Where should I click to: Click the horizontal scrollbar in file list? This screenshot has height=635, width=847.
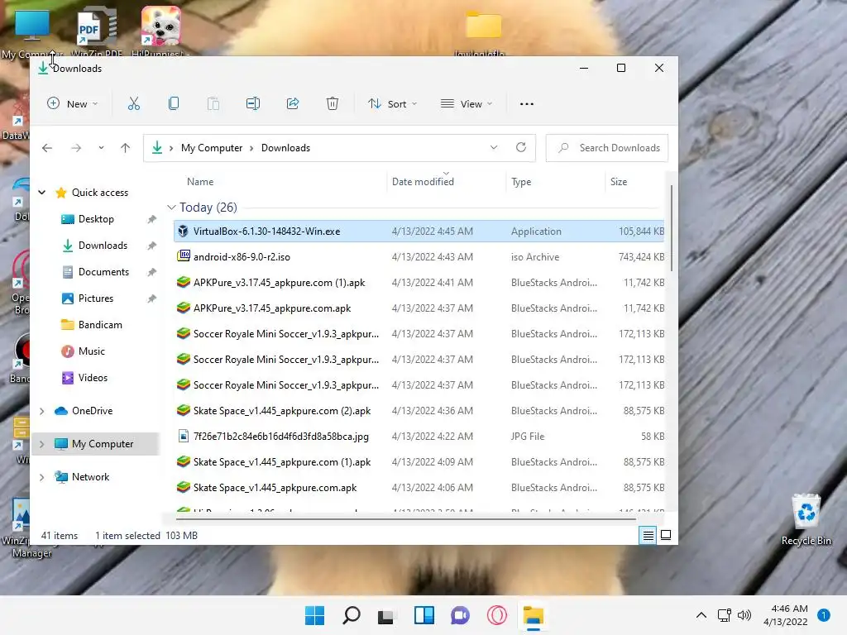pos(405,519)
